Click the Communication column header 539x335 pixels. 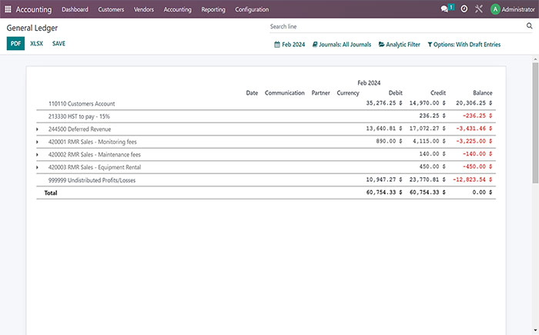click(285, 93)
